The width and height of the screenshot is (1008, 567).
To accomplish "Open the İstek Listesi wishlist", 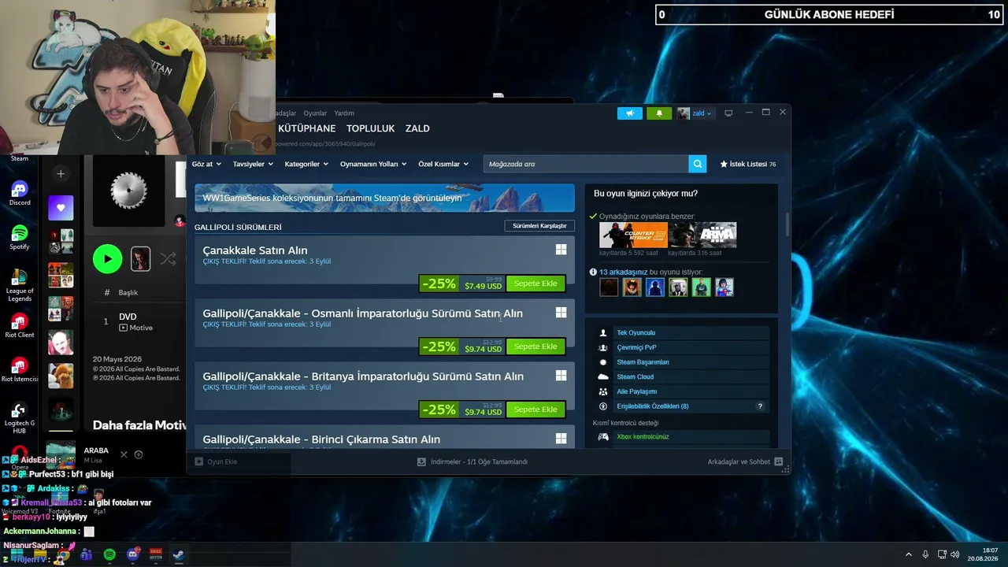I will [748, 164].
